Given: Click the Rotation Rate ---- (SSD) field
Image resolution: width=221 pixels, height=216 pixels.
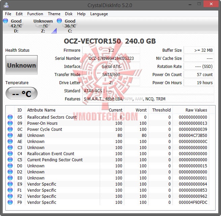Looking at the screenshot, I should pyautogui.click(x=199, y=66).
